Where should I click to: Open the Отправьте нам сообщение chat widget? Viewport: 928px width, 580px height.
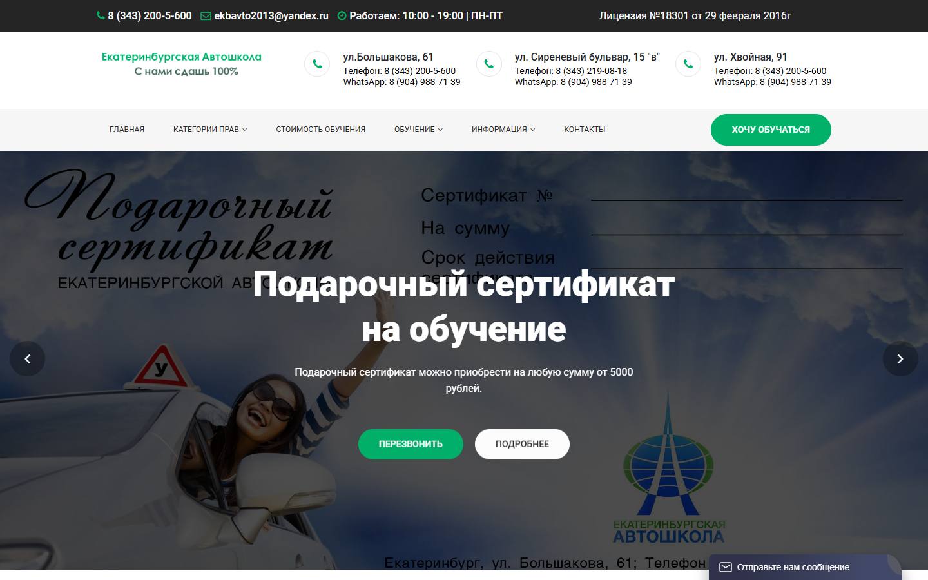[x=805, y=567]
